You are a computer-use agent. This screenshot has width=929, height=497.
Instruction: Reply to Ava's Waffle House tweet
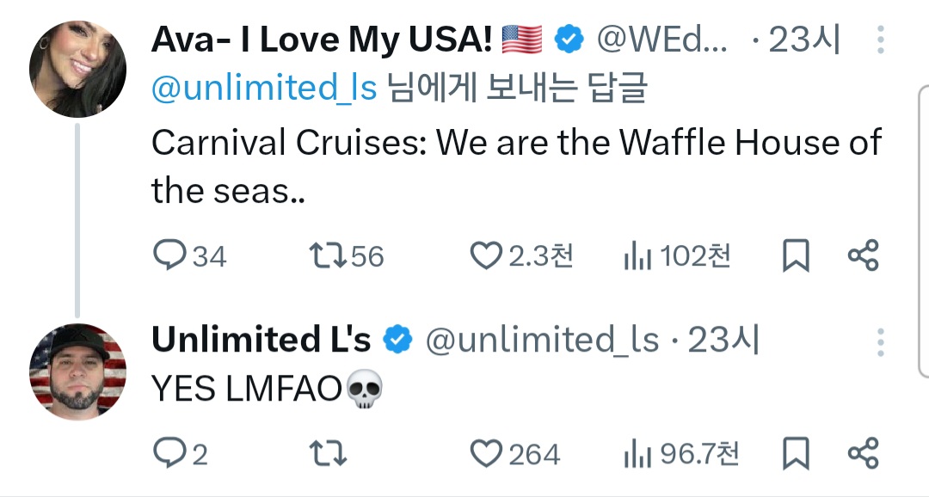tap(169, 255)
